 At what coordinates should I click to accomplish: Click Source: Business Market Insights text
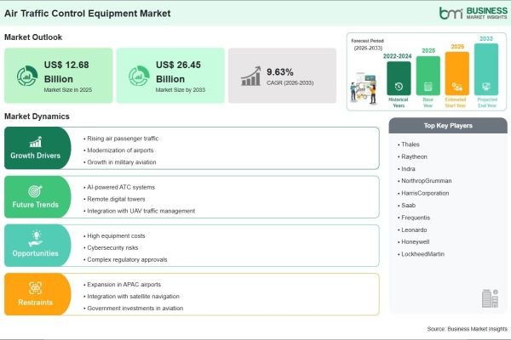467,329
